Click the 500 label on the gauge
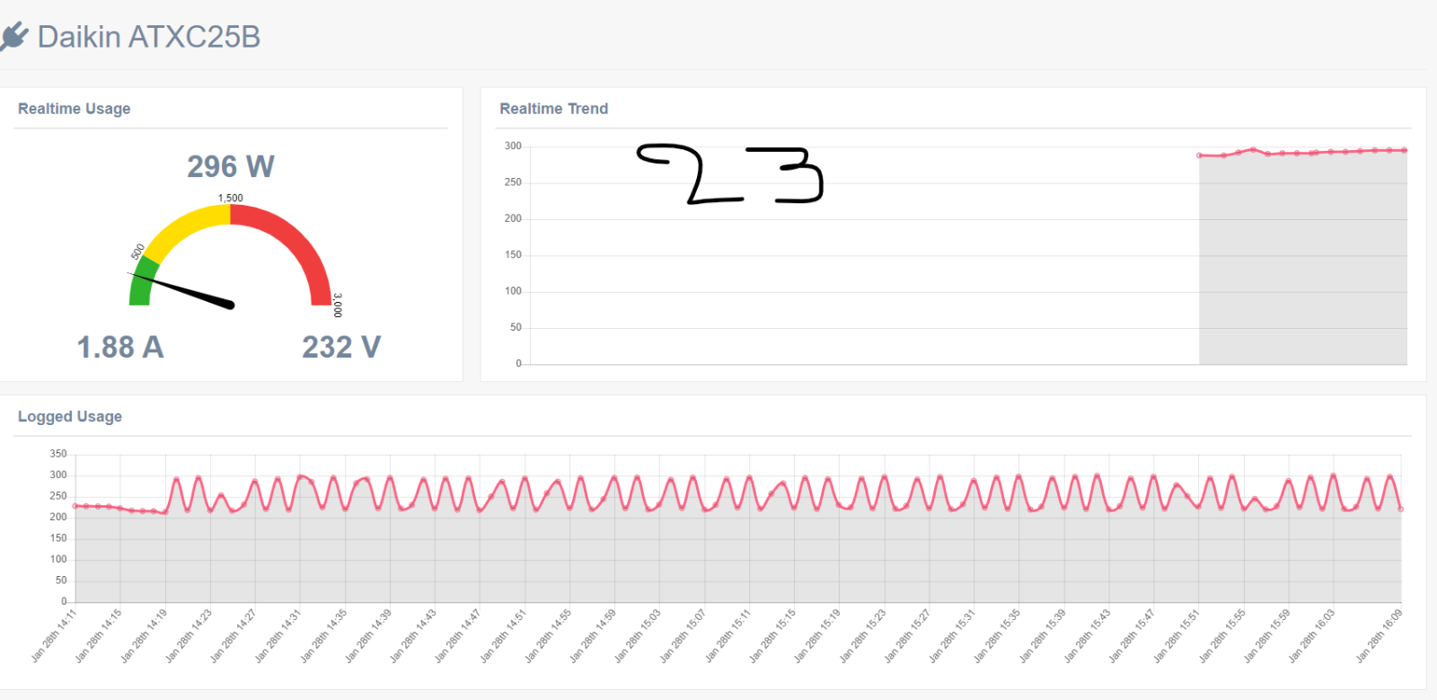Screen dimensions: 1437x700 137,252
